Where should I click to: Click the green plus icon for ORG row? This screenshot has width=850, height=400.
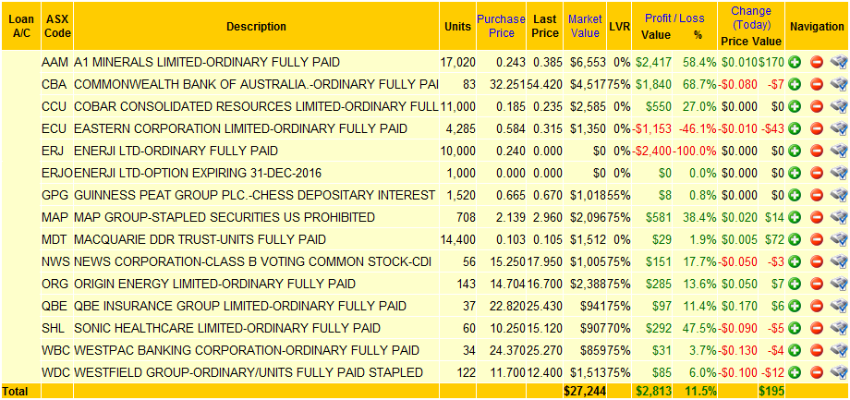[795, 284]
